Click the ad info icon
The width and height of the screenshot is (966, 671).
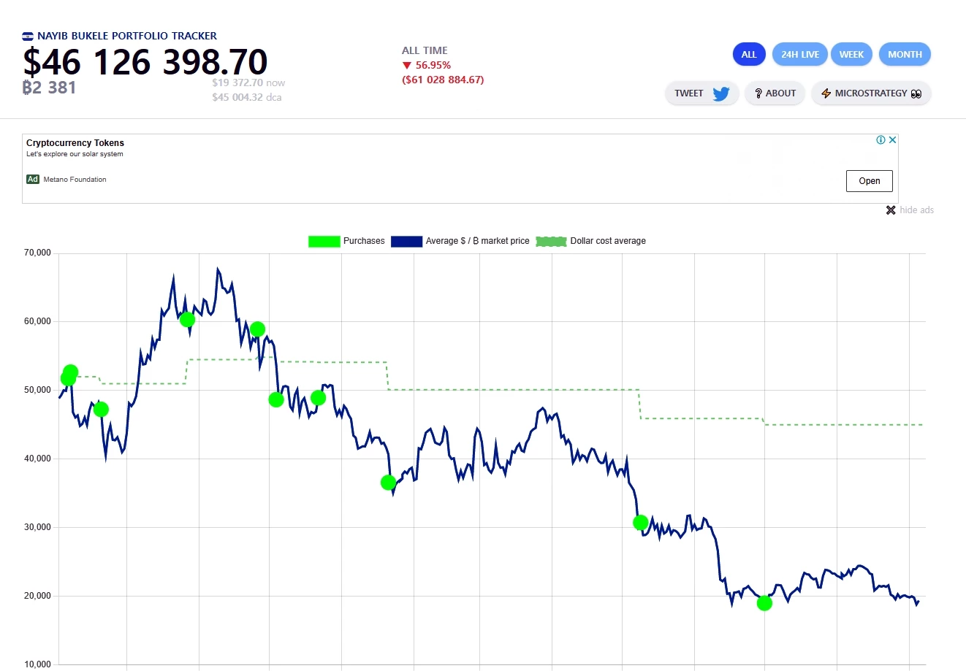[x=881, y=140]
